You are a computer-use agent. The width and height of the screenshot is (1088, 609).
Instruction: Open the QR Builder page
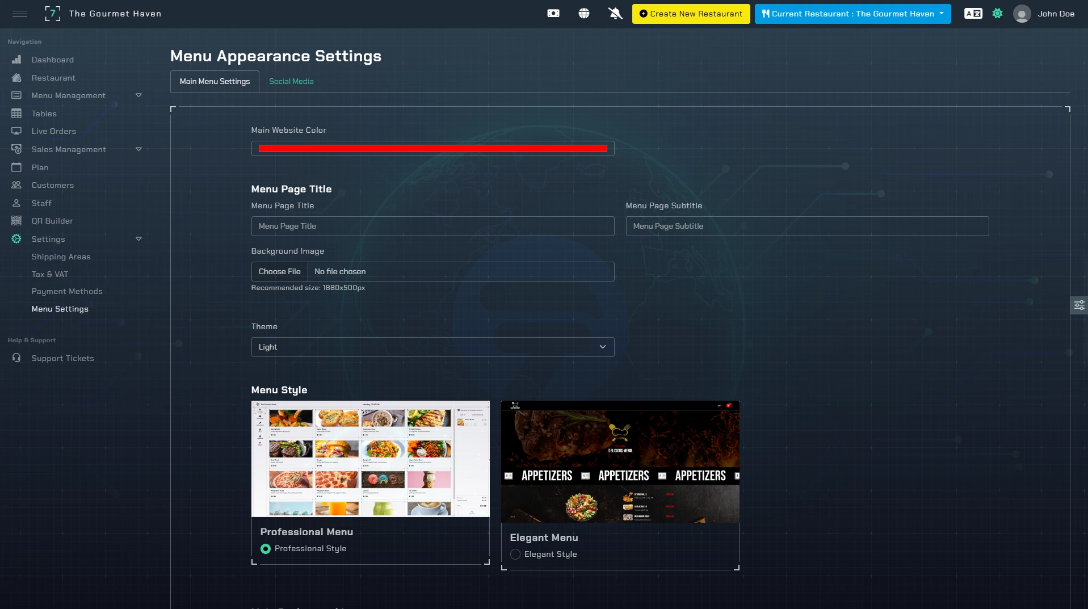(52, 221)
